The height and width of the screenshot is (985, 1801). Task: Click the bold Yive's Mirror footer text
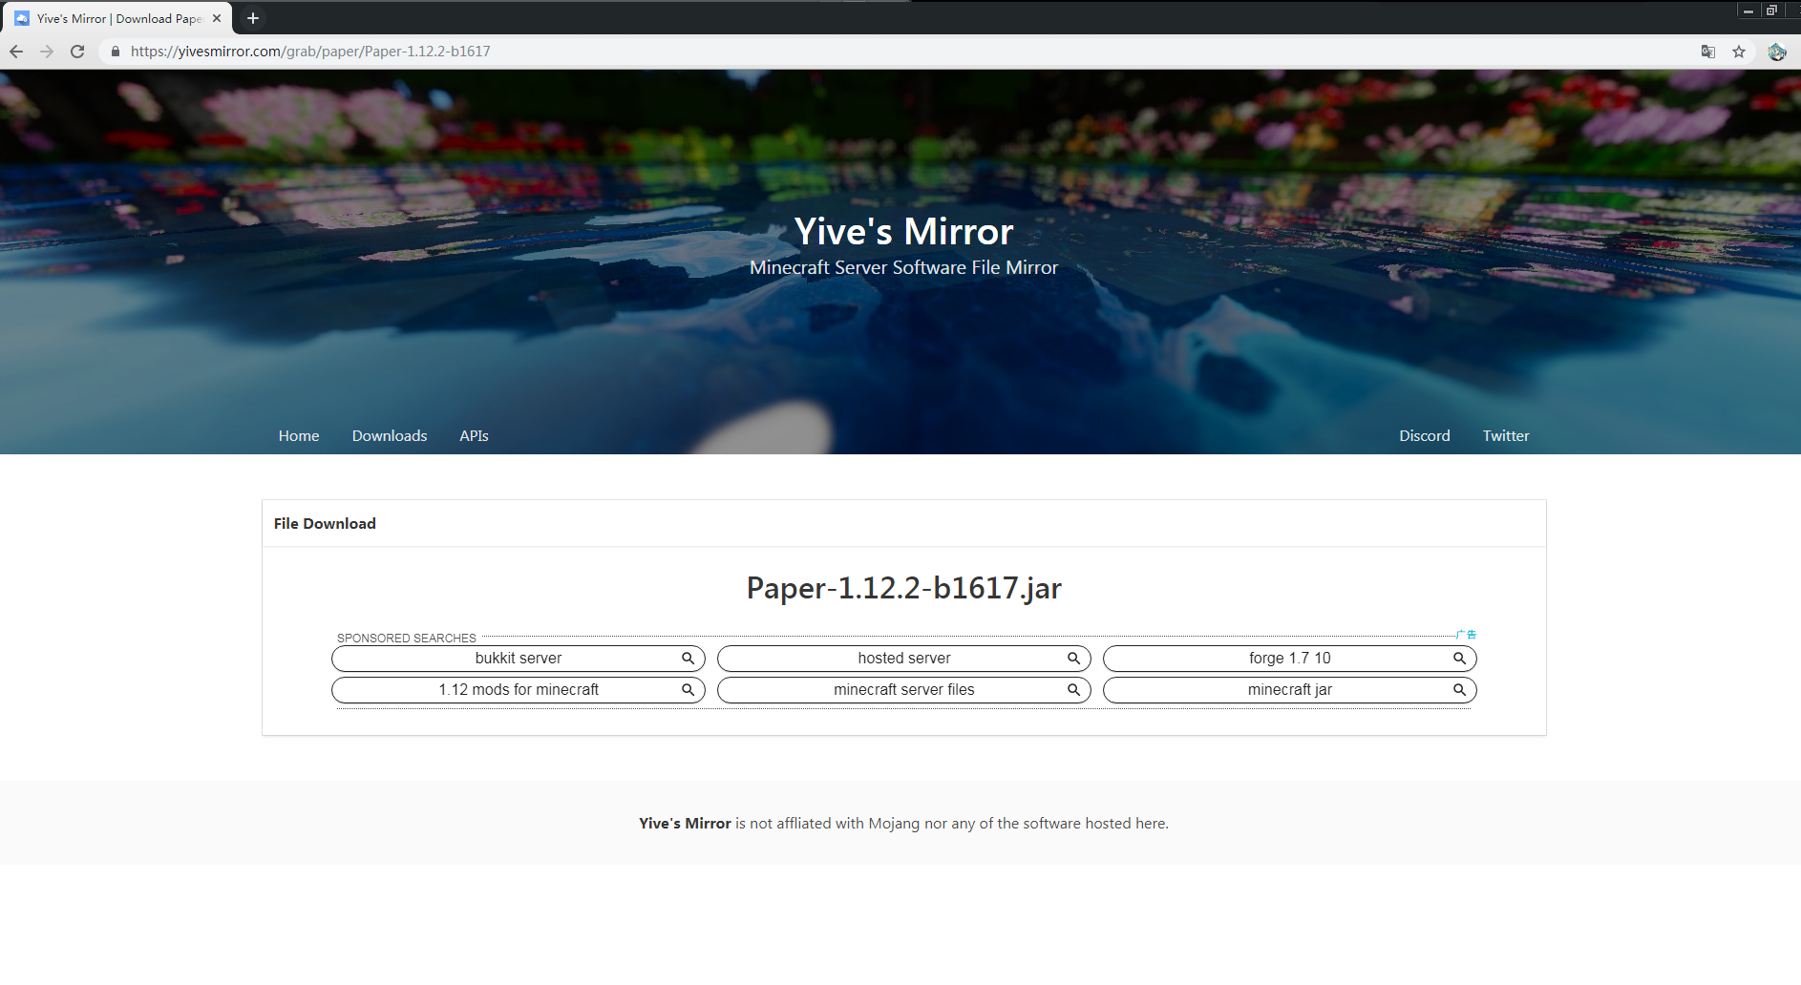[685, 824]
